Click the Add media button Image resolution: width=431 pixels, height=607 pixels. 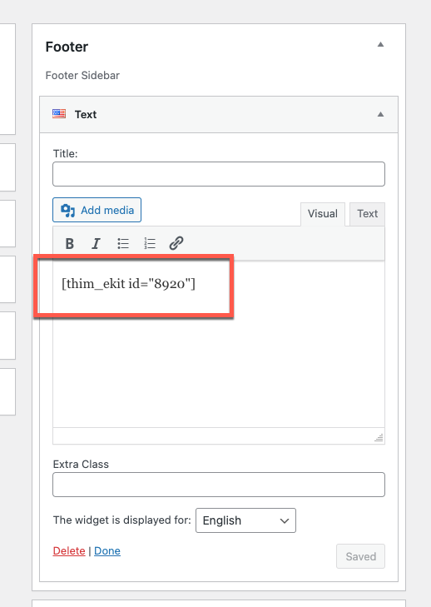click(97, 210)
